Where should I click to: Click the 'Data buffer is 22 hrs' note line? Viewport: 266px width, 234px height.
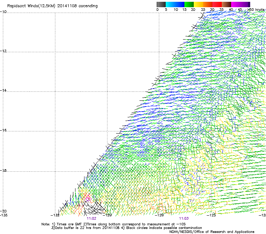pyautogui.click(x=127, y=228)
